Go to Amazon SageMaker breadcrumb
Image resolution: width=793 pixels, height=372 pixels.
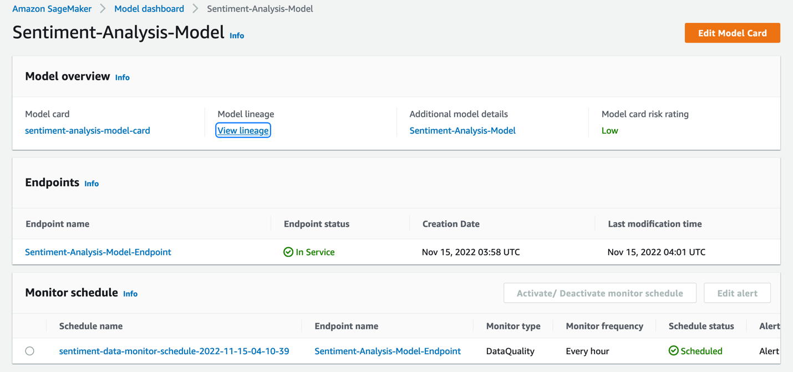52,9
